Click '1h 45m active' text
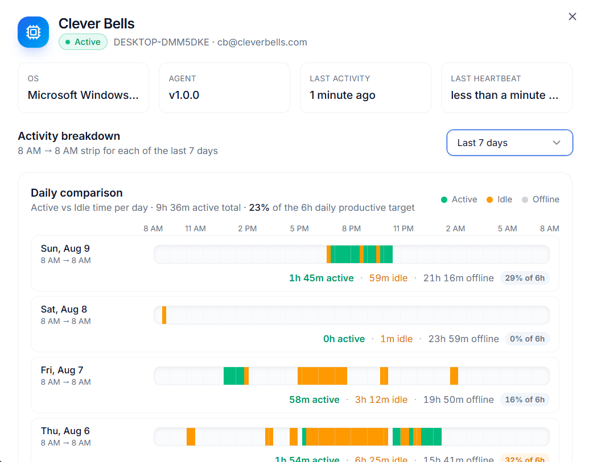The width and height of the screenshot is (593, 462). (321, 278)
